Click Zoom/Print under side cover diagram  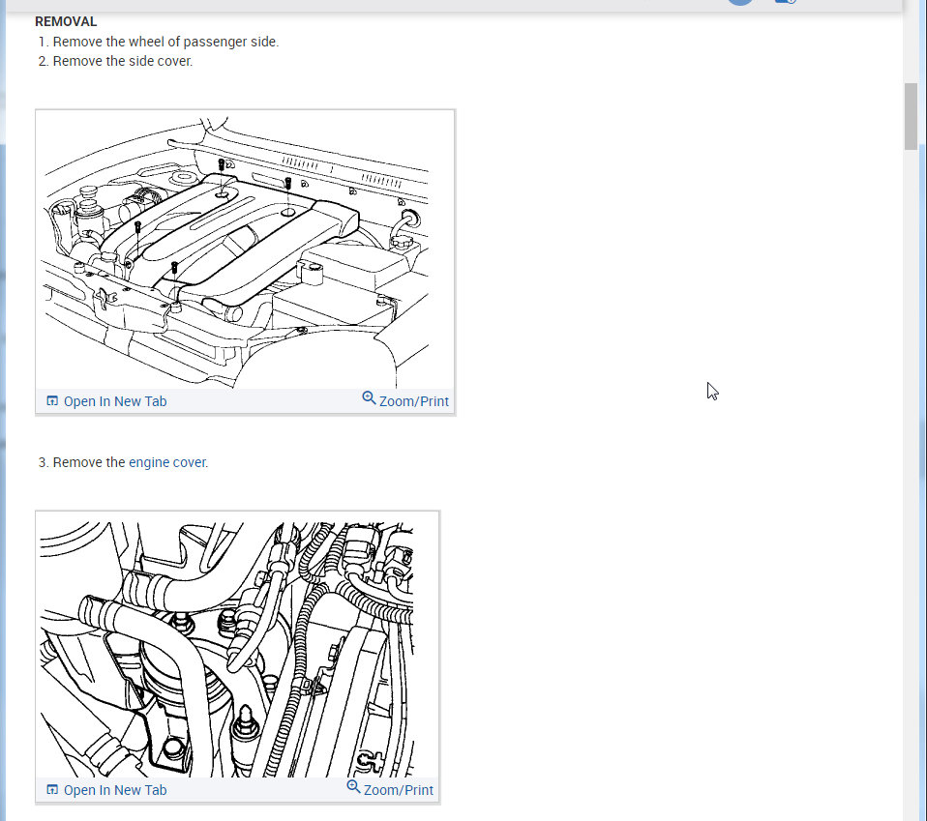point(405,400)
